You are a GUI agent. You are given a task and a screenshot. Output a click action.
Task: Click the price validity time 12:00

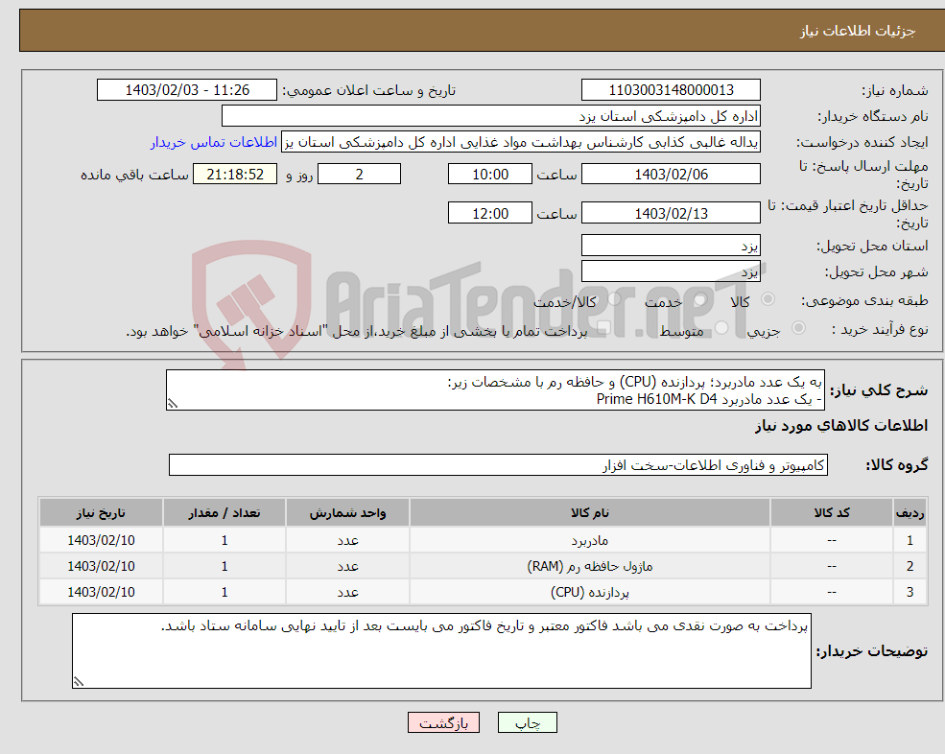[x=490, y=213]
